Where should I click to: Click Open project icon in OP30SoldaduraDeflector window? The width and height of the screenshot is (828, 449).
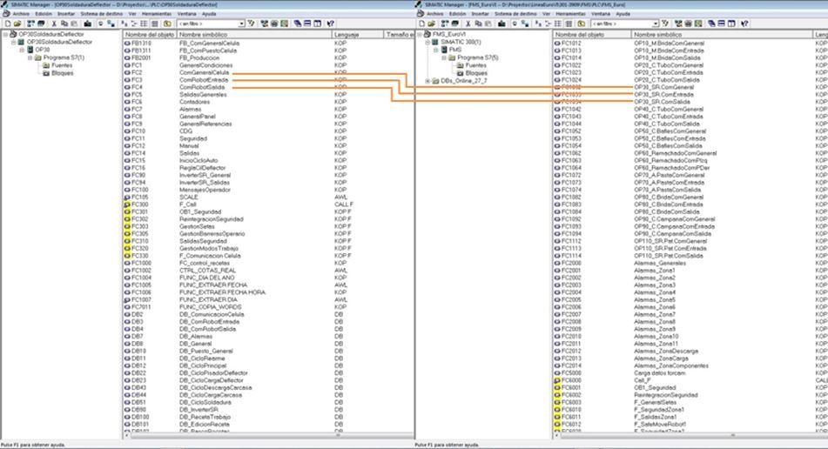pos(17,23)
